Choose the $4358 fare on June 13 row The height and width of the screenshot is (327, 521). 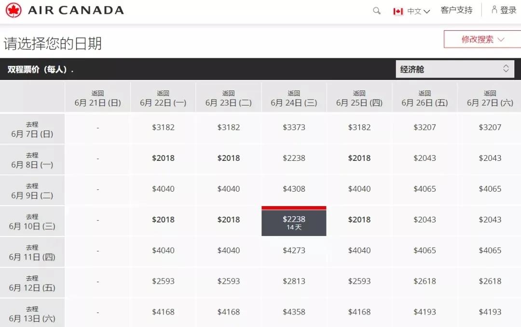tap(294, 312)
